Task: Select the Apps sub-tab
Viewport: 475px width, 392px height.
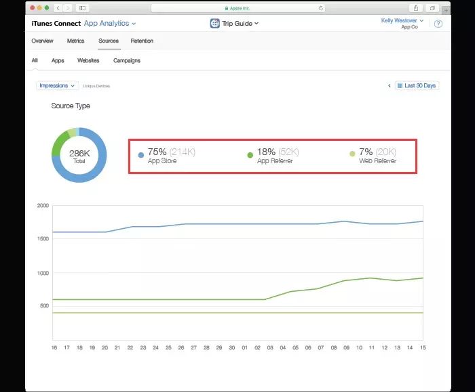Action: pos(58,60)
